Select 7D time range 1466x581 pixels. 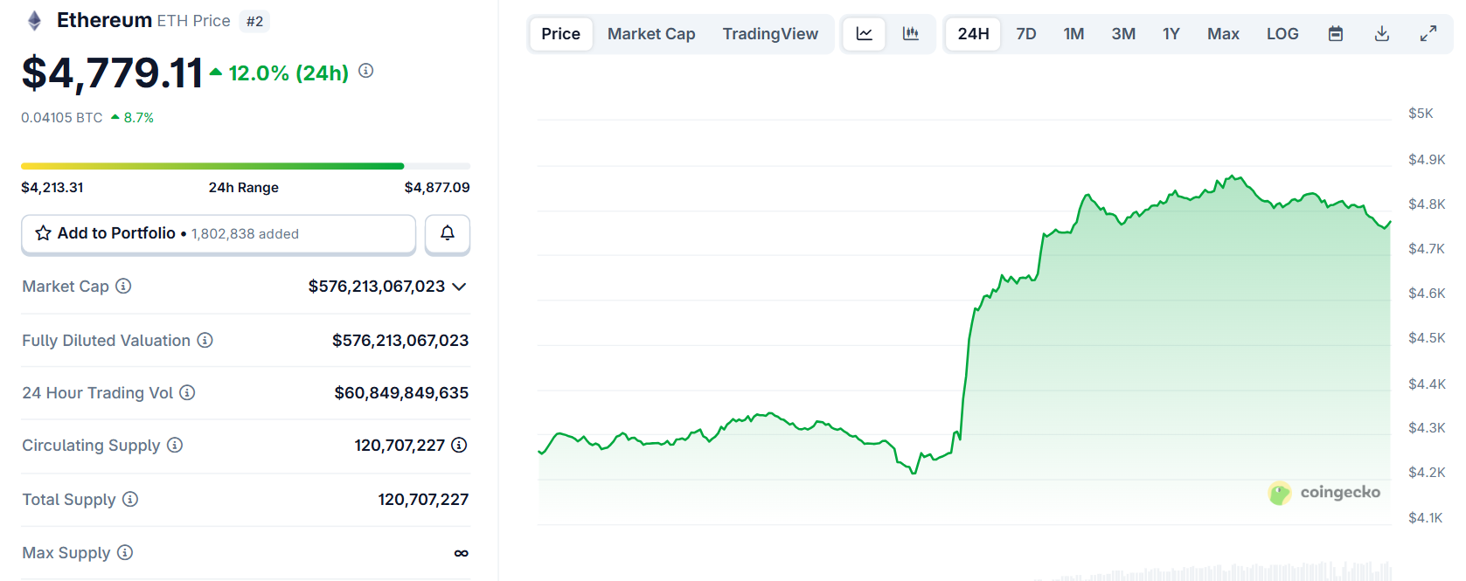pyautogui.click(x=1026, y=34)
